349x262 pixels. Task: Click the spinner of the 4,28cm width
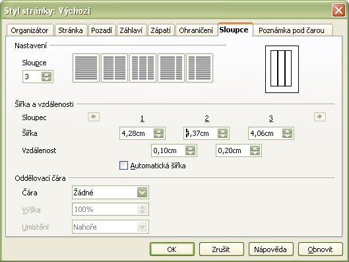coord(159,133)
